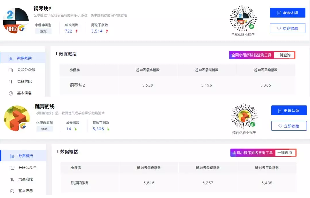Click the document icon on 跳舞的线's 申请认领
This screenshot has height=198, width=310.
280,111
